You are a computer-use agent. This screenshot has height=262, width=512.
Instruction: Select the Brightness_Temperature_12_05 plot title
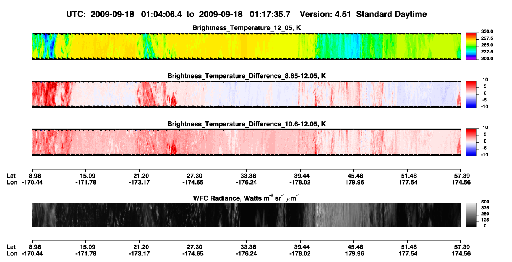[x=247, y=28]
